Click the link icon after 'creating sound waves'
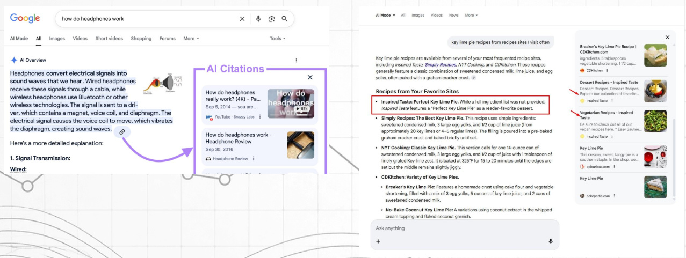The height and width of the screenshot is (258, 686). click(122, 132)
